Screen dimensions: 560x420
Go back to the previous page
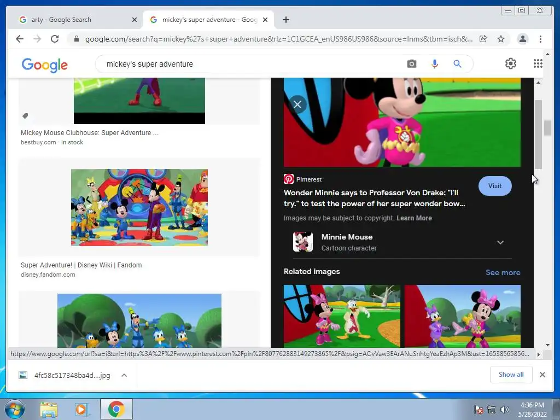click(20, 39)
